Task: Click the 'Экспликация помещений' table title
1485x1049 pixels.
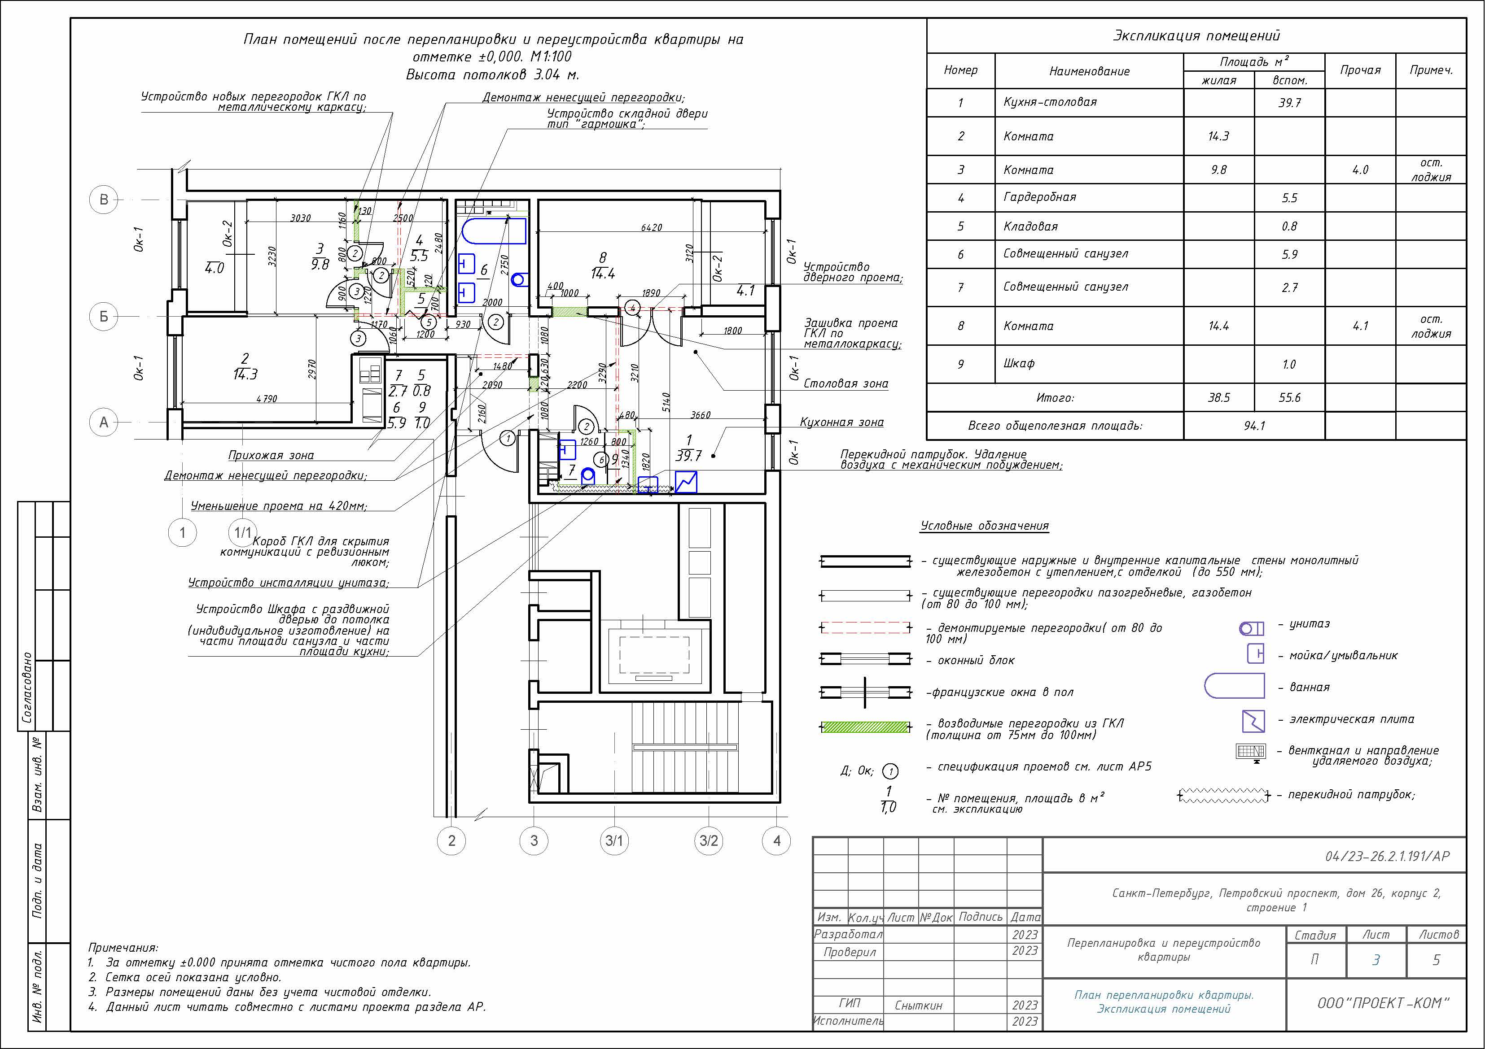Action: pos(1196,35)
